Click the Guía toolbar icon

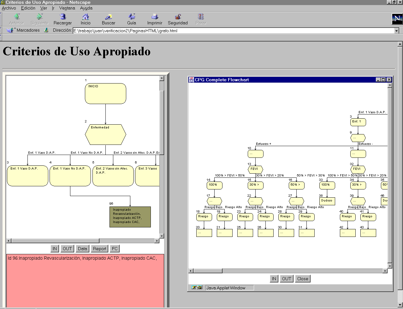point(132,17)
